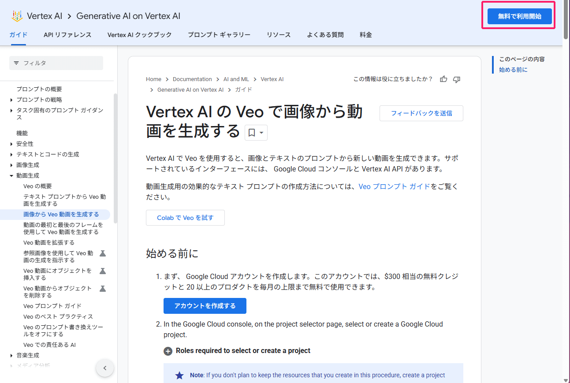570x383 pixels.
Task: Click the flask icon beside 参照画像を使用して
Action: pyautogui.click(x=103, y=253)
